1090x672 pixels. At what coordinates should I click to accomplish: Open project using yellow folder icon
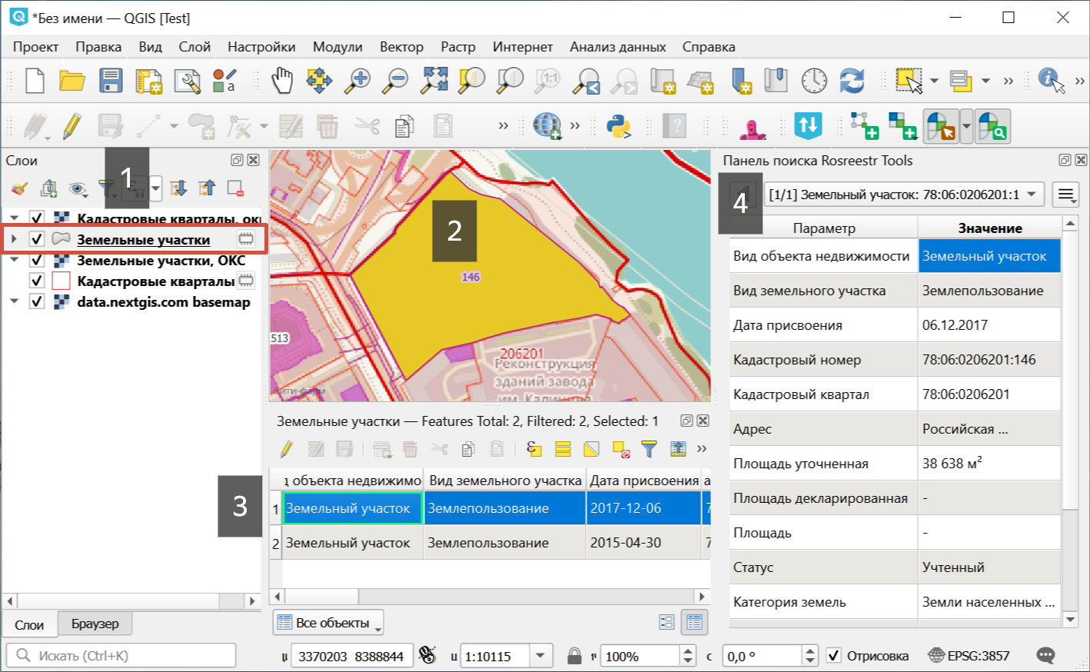point(72,80)
